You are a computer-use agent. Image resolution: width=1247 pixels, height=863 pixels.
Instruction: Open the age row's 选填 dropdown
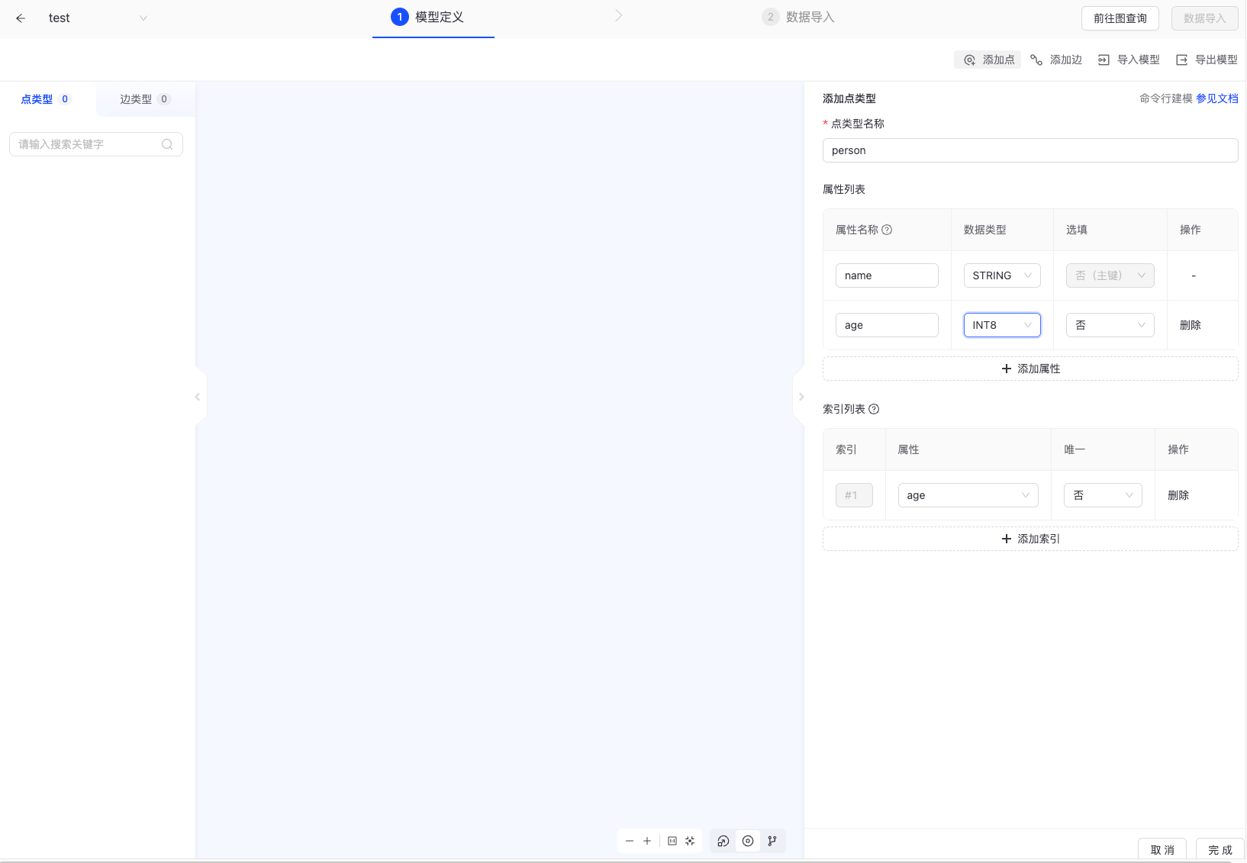pyautogui.click(x=1110, y=325)
